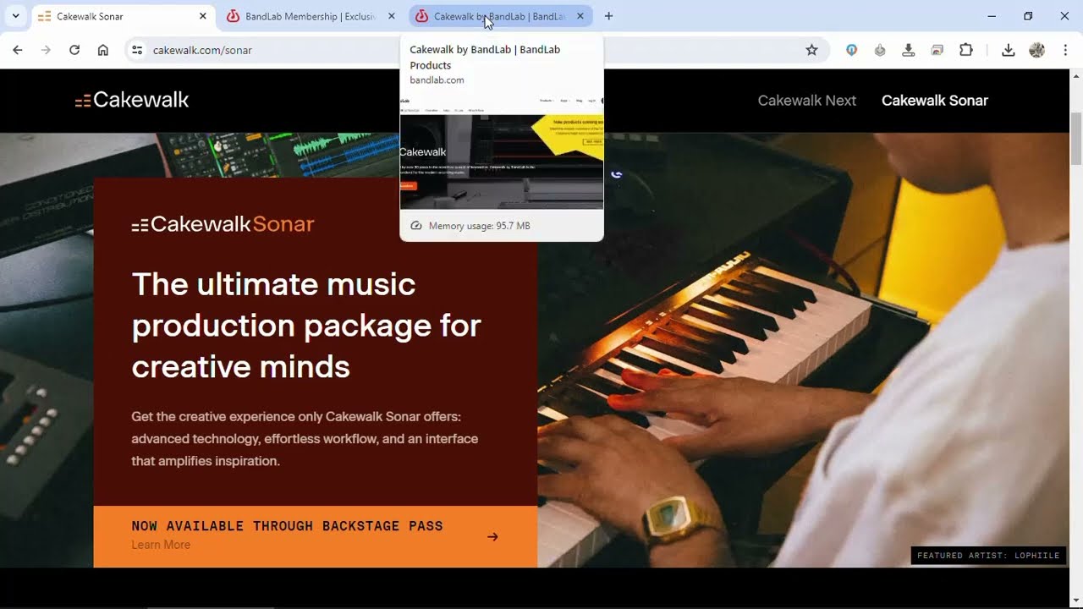This screenshot has height=609, width=1083.
Task: Open the Cakewalk Sonar nav link
Action: 935,100
